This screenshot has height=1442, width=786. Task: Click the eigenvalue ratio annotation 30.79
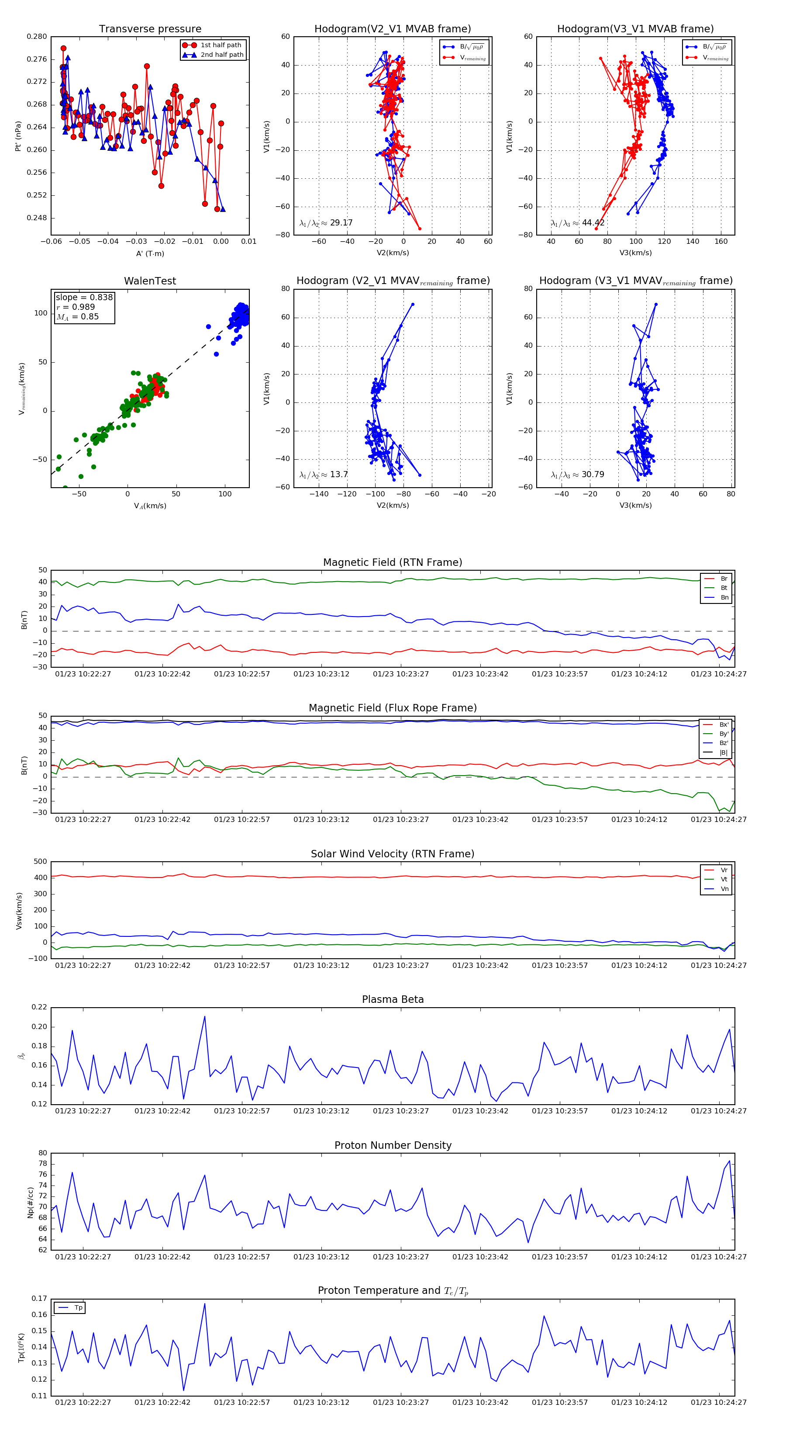[x=578, y=475]
